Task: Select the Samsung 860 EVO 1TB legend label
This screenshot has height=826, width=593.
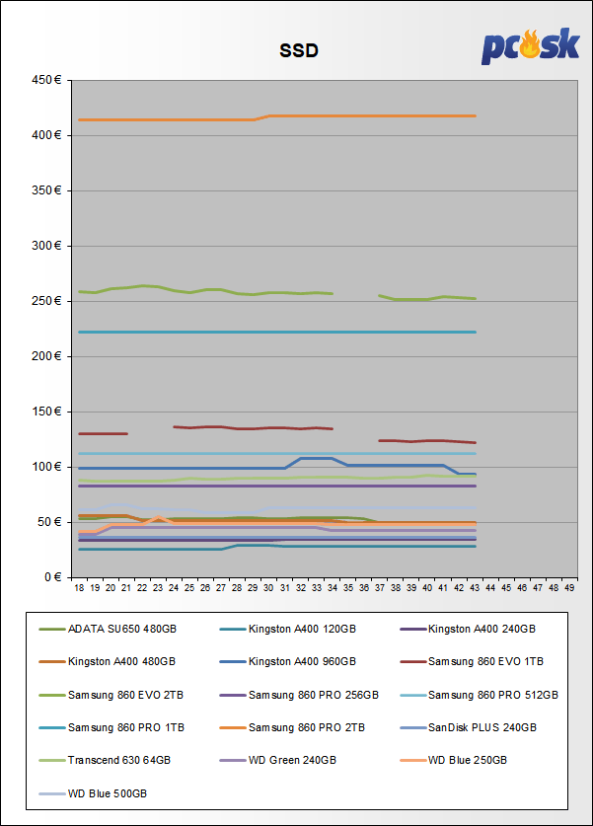Action: [485, 661]
